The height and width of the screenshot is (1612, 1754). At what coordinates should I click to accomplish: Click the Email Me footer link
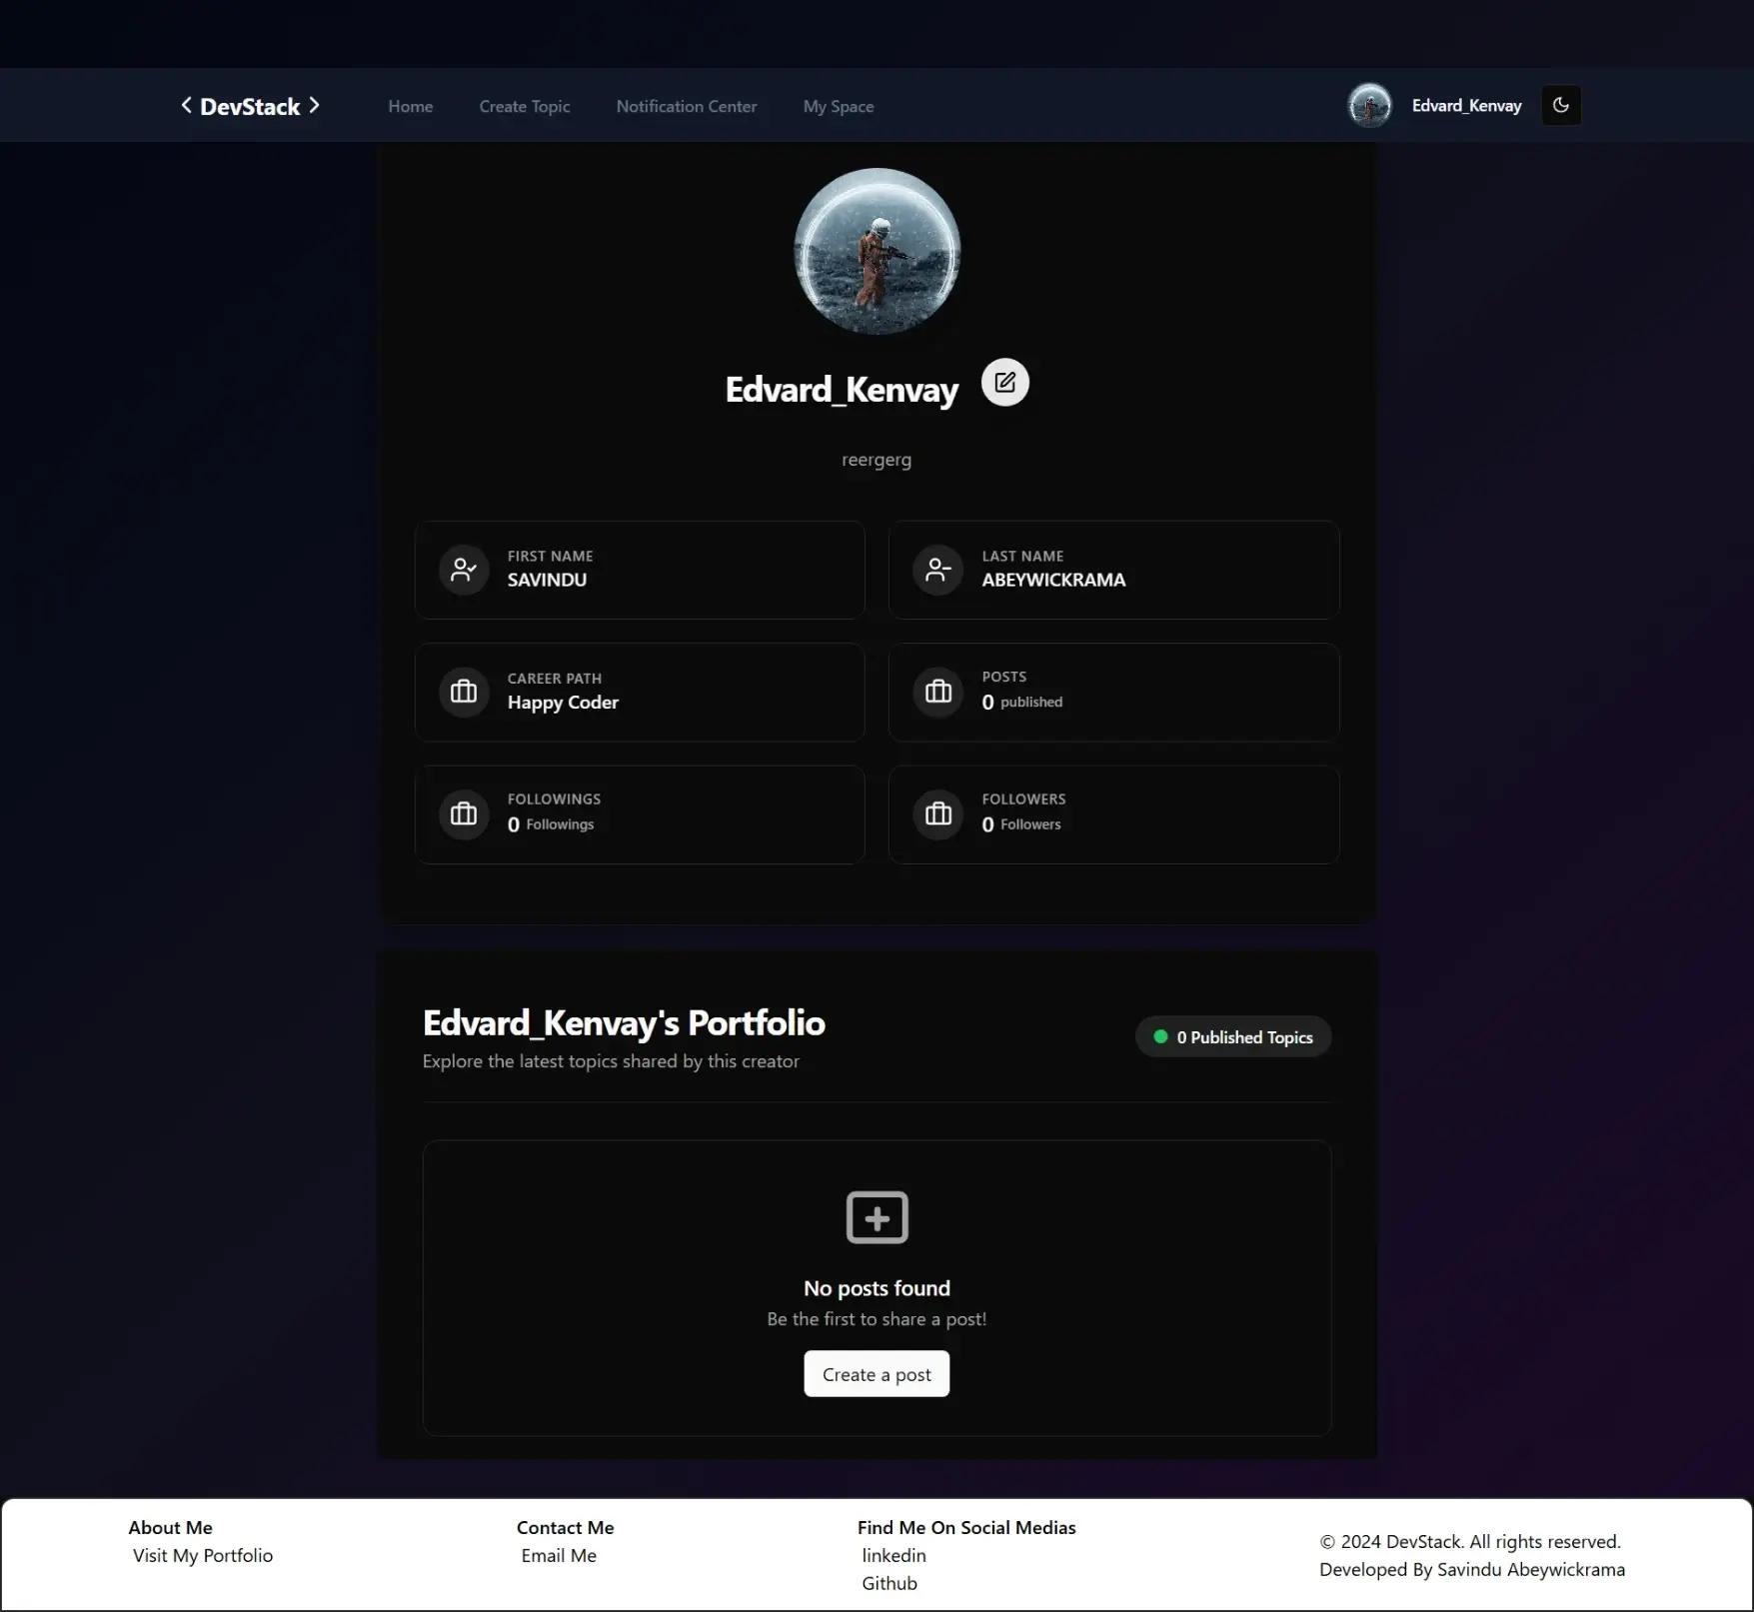[x=559, y=1555]
